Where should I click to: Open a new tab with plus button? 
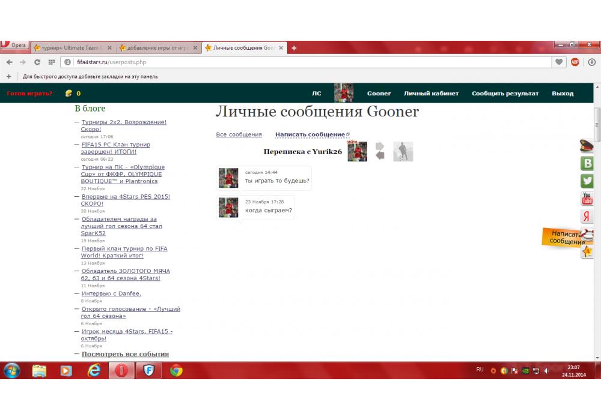[294, 48]
